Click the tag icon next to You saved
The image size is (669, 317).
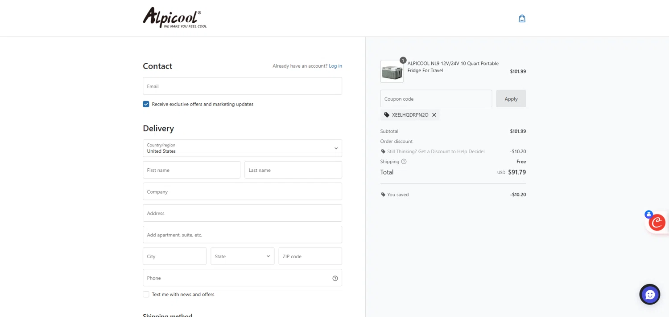[383, 195]
